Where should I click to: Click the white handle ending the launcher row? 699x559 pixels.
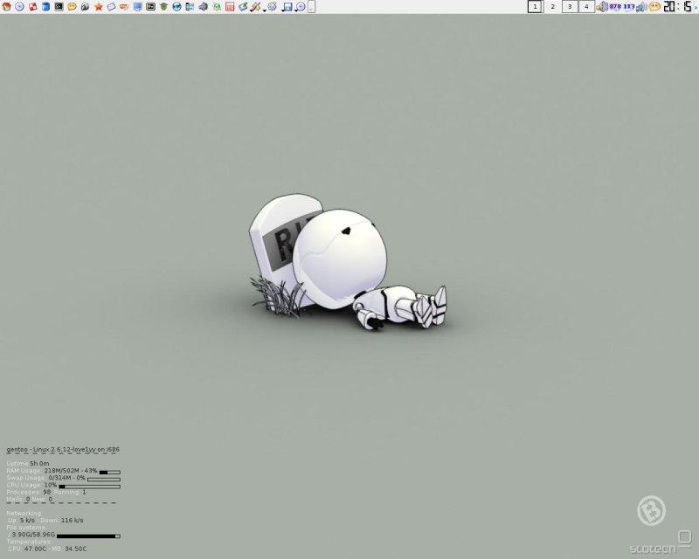pos(312,6)
